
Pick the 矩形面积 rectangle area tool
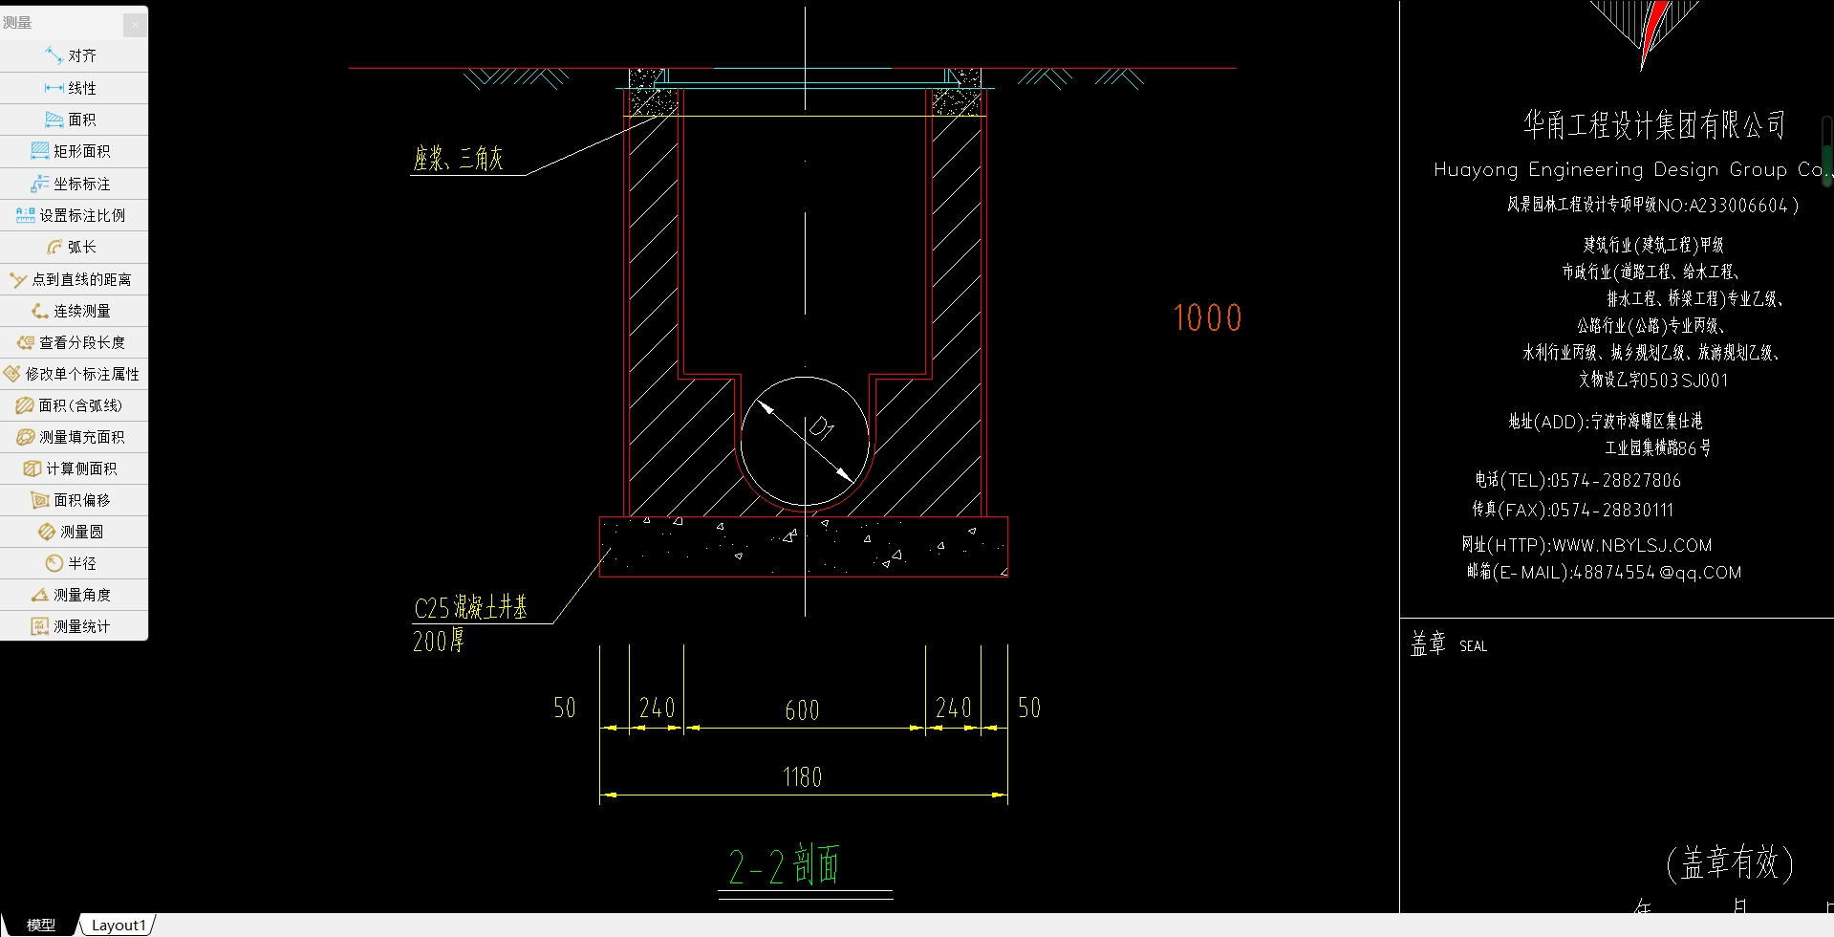point(74,151)
